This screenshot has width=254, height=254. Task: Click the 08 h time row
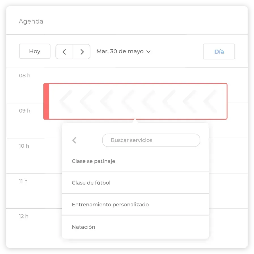pyautogui.click(x=25, y=76)
